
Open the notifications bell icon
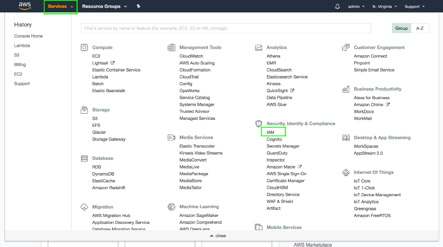coord(338,7)
